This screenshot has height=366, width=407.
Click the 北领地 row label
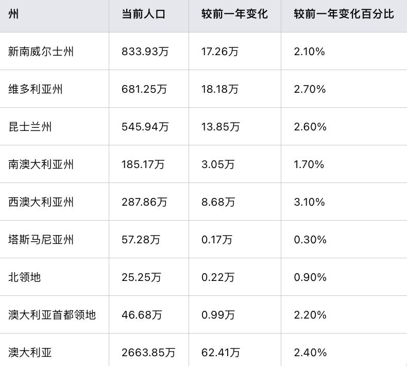25,277
